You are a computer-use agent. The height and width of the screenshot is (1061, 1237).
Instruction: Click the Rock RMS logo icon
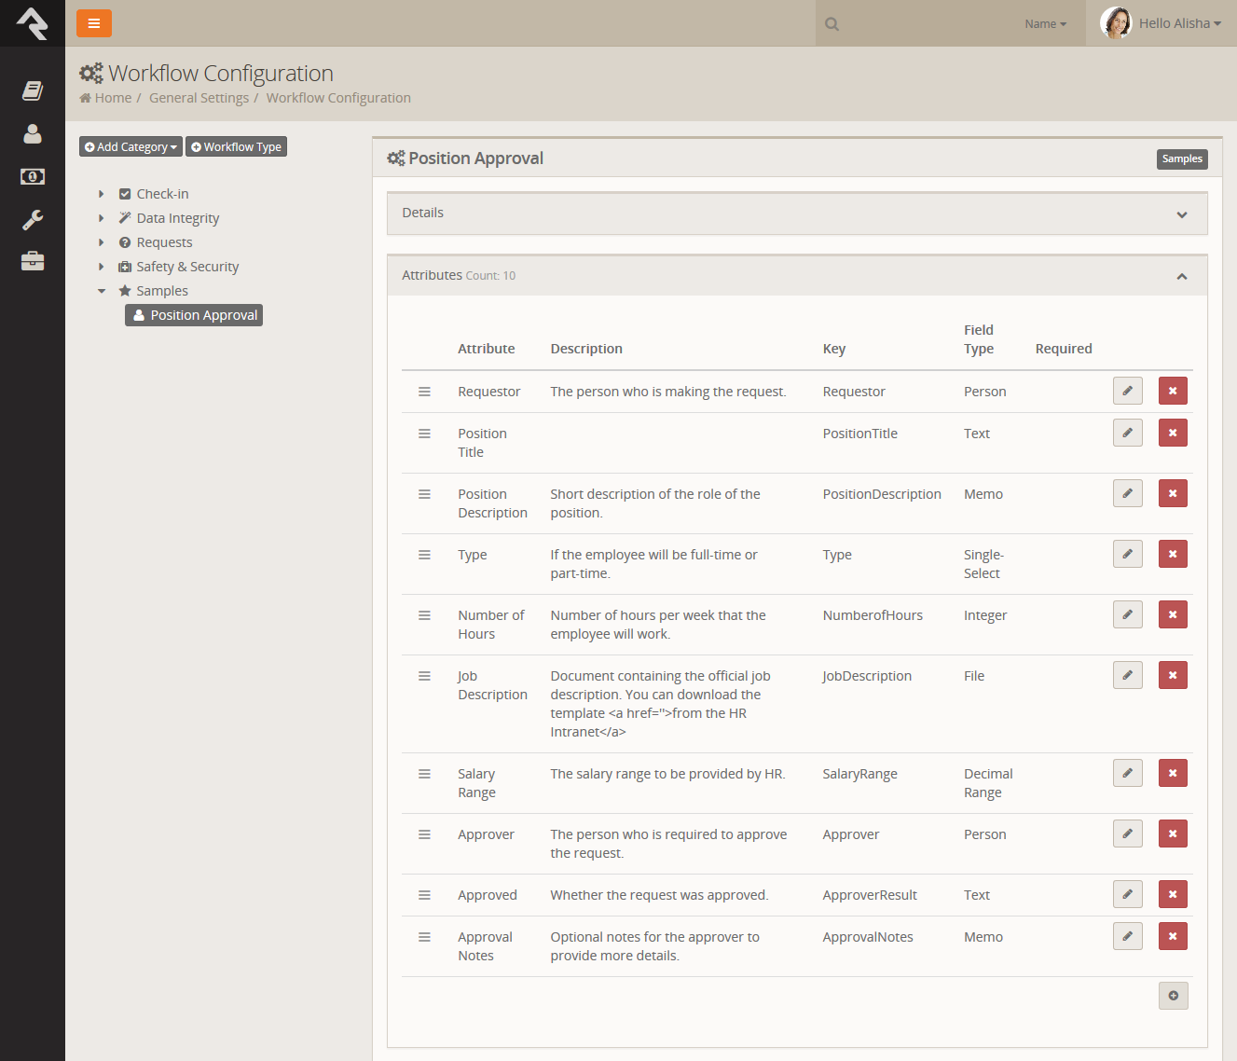point(33,23)
